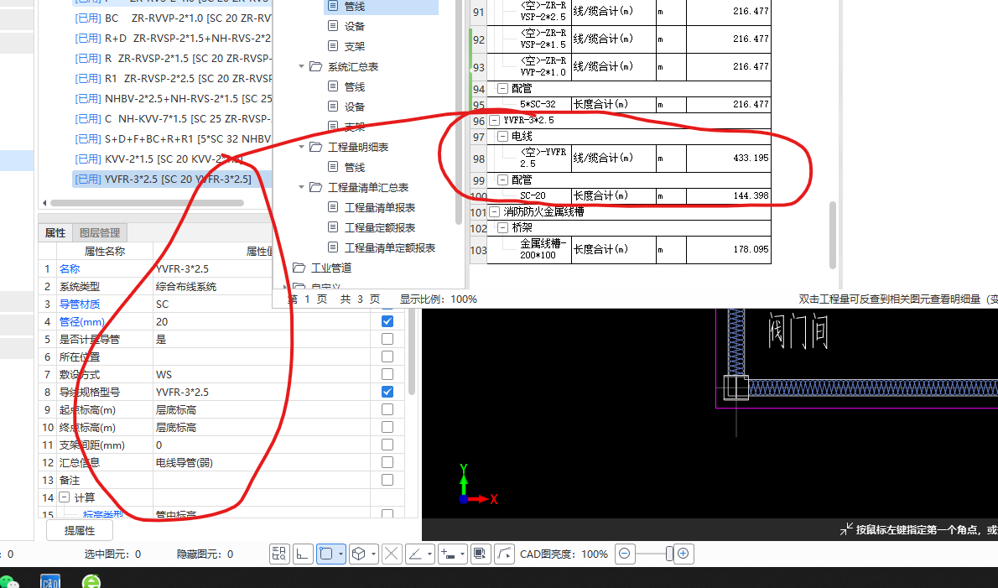Screen dimensions: 998x588
Task: Decrease CAD brightness with minus icon
Action: (625, 554)
